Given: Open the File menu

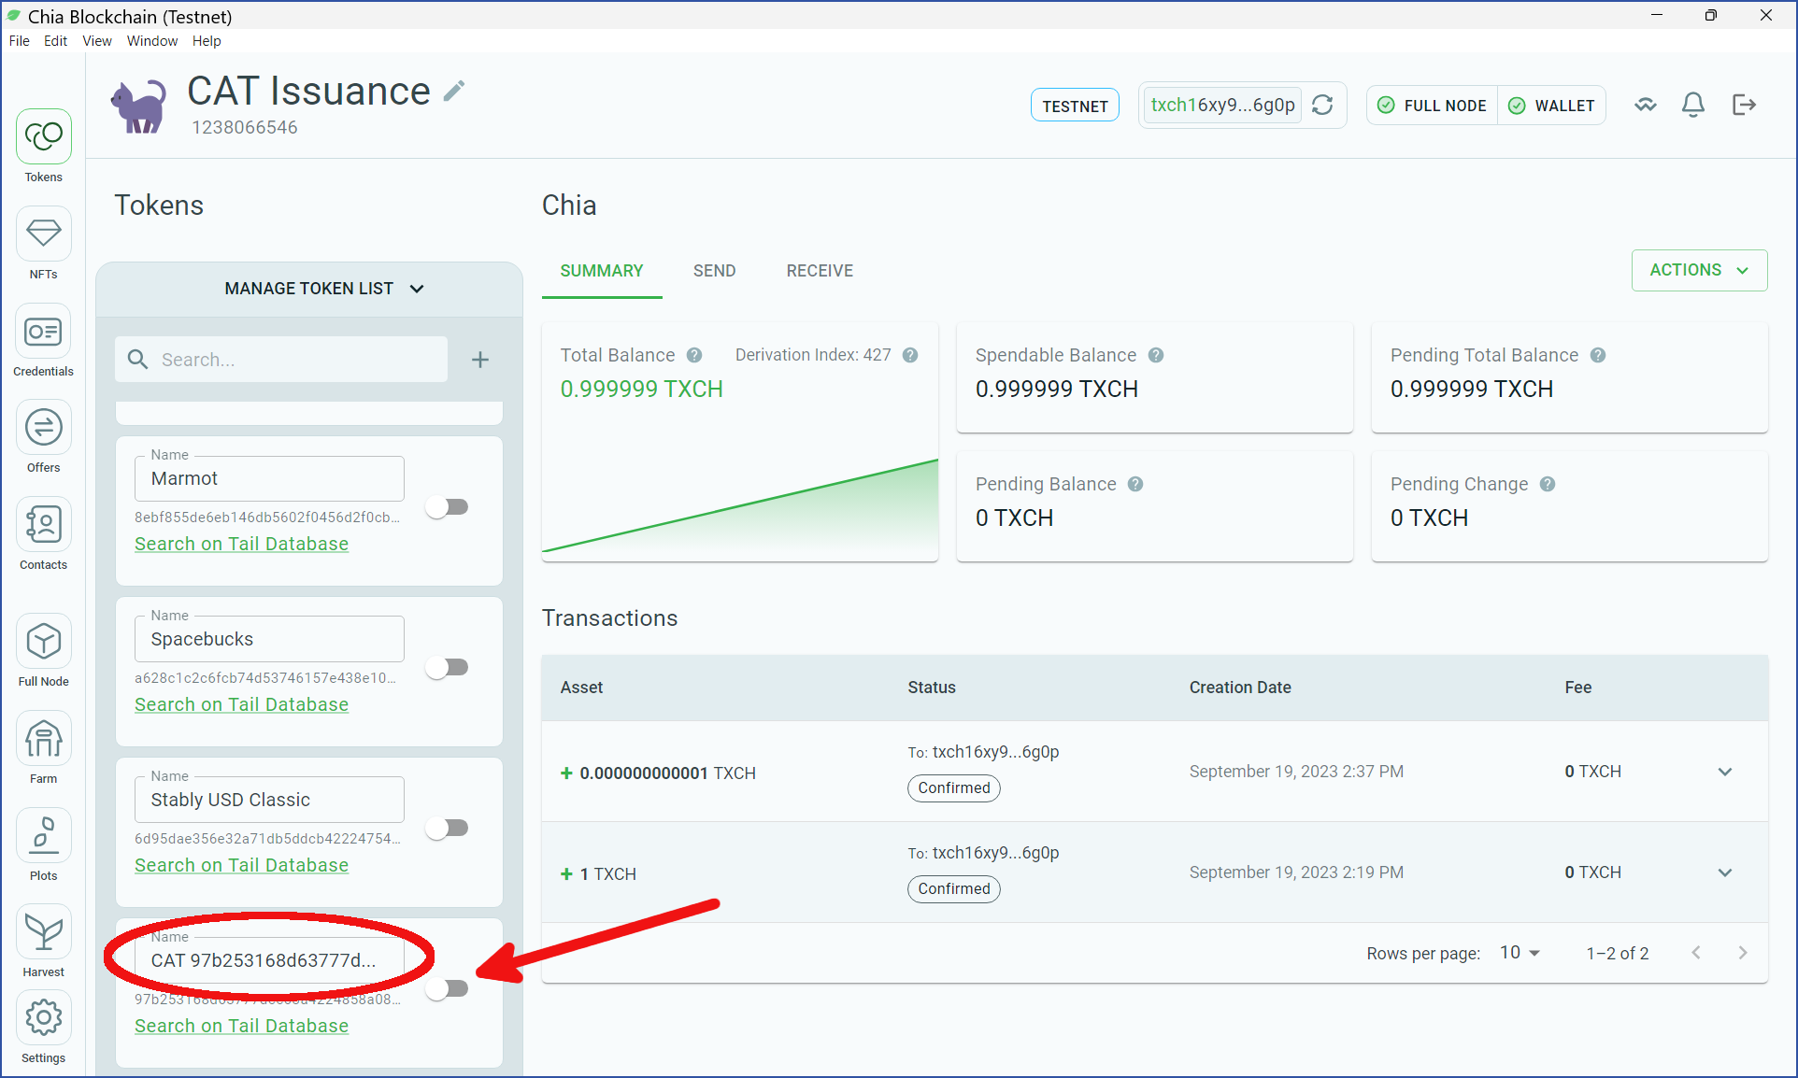Looking at the screenshot, I should coord(19,41).
